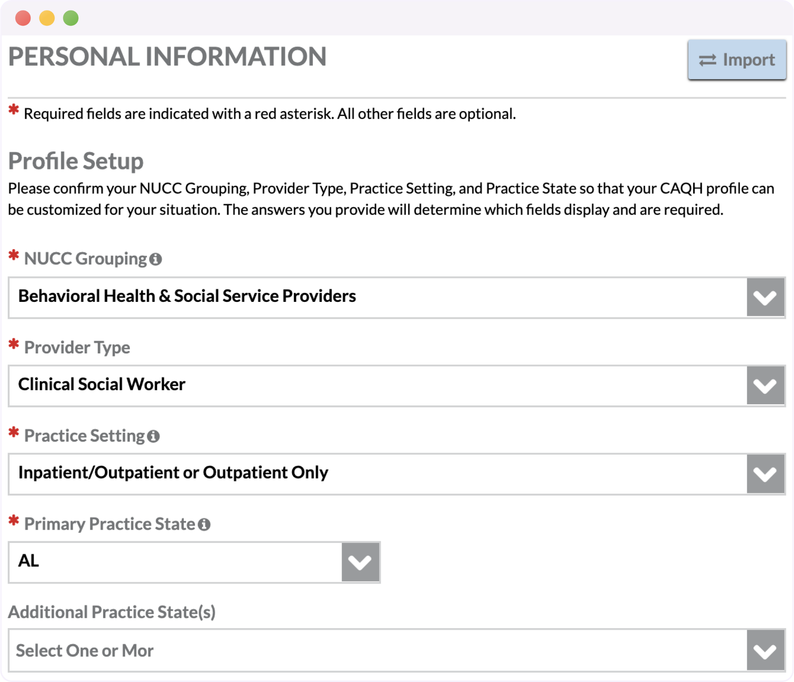The width and height of the screenshot is (794, 682).
Task: Click the info icon beside Primary Practice State
Action: pyautogui.click(x=204, y=524)
